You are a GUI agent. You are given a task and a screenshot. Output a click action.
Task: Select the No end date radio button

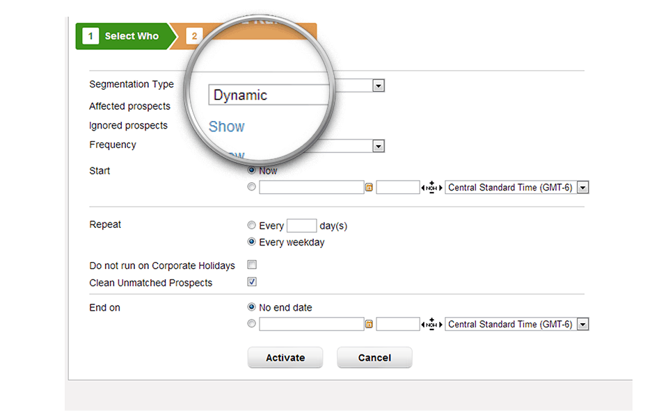252,306
